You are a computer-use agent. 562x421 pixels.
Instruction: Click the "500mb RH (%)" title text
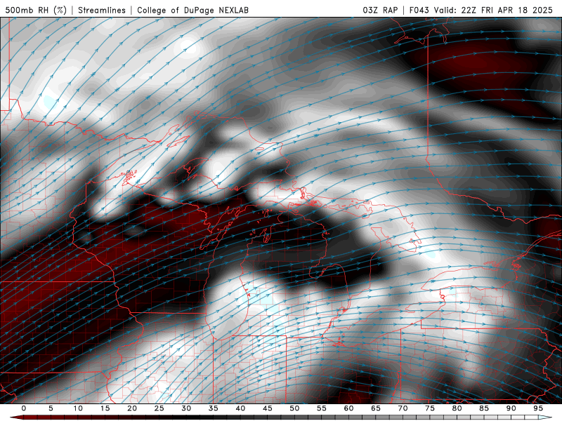click(36, 10)
